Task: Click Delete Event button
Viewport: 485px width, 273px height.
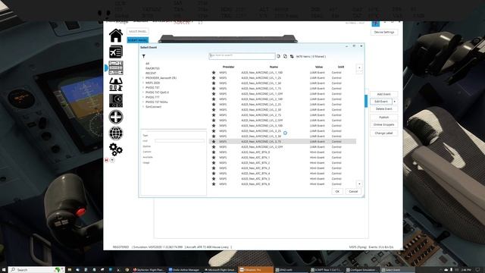Action: click(383, 109)
